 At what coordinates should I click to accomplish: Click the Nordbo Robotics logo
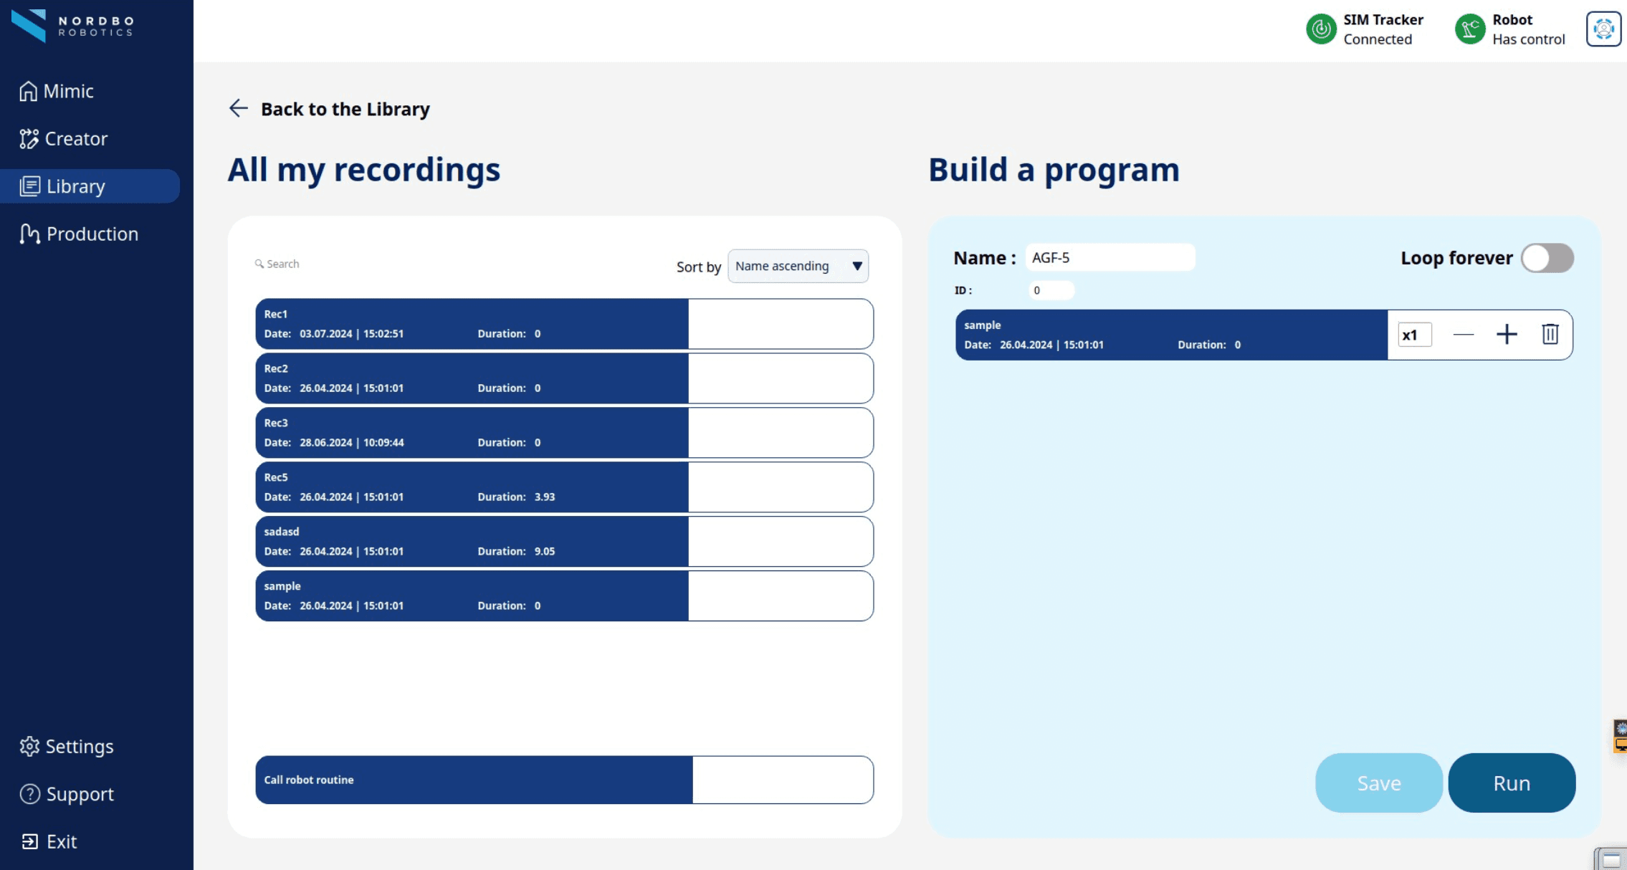coord(72,26)
